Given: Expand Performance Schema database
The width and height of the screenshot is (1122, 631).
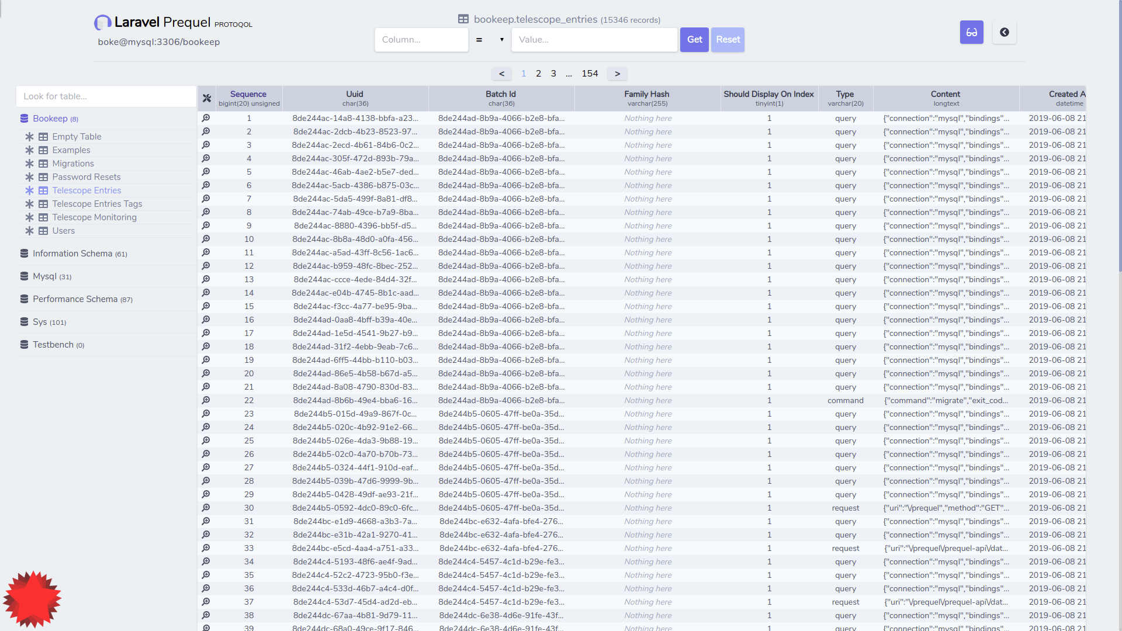Looking at the screenshot, I should (x=82, y=299).
